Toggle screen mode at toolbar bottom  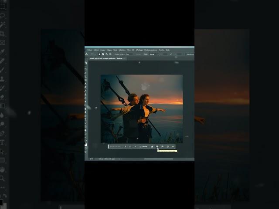[x=86, y=152]
